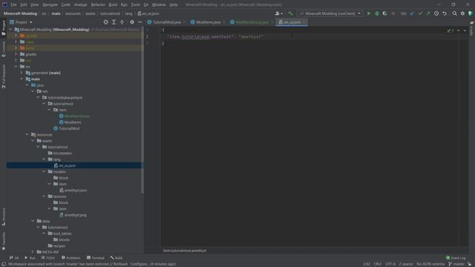Open the Git tool window at the bottom
This screenshot has height=267, width=475.
[14, 258]
